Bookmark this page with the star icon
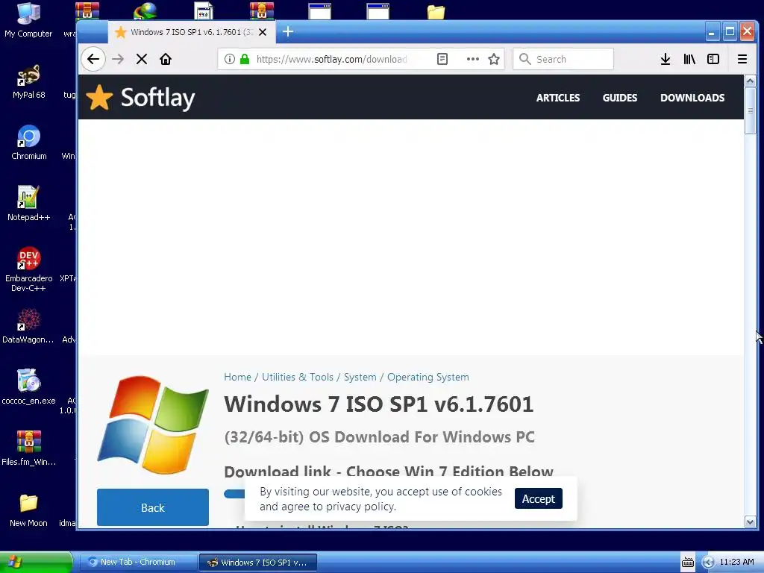Image resolution: width=764 pixels, height=573 pixels. [x=494, y=60]
